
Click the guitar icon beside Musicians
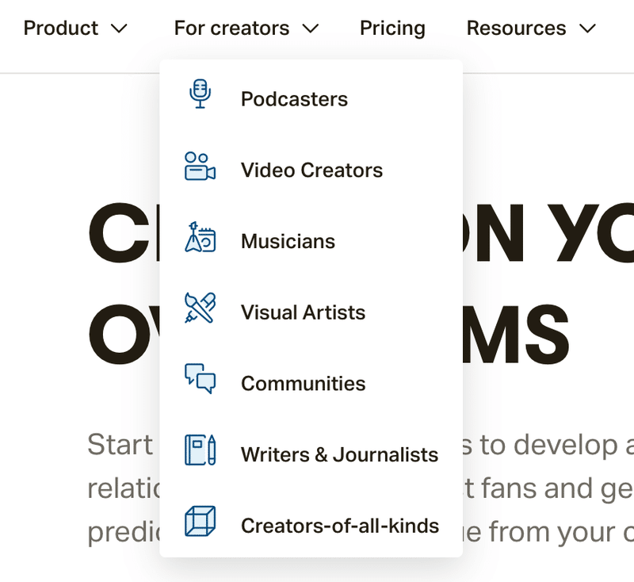(200, 237)
